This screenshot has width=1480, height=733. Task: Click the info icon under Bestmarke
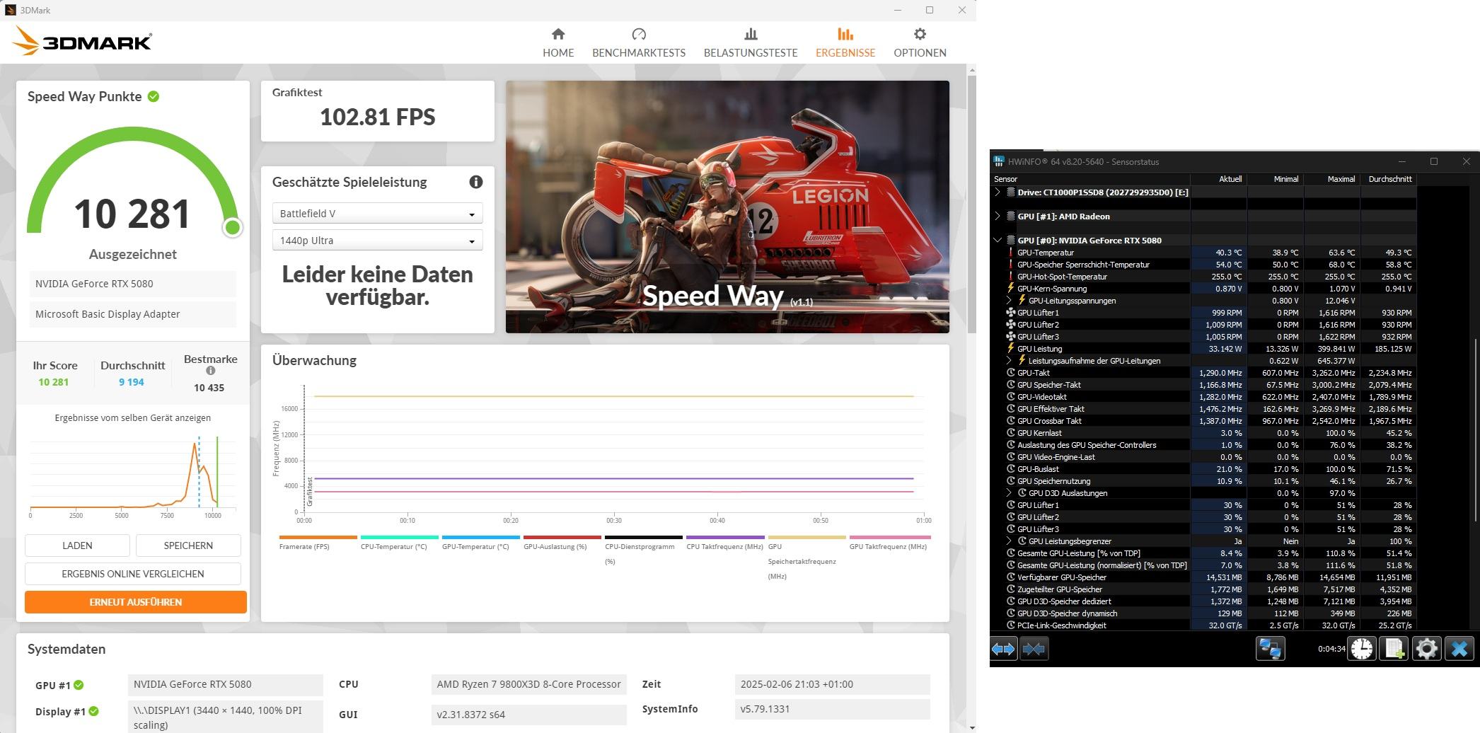point(210,371)
